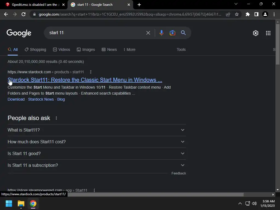Expand Is Start 11 a subscription?

tap(97, 165)
